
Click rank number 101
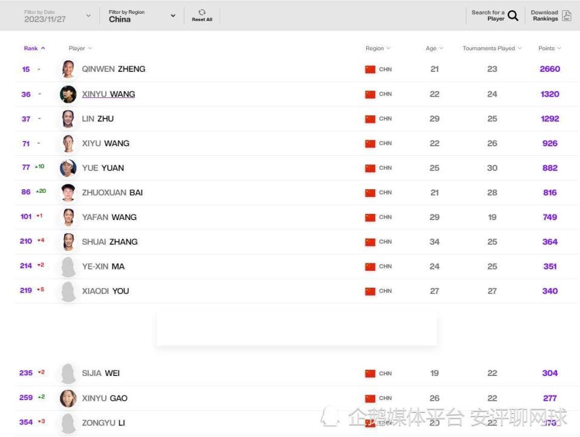coord(26,216)
